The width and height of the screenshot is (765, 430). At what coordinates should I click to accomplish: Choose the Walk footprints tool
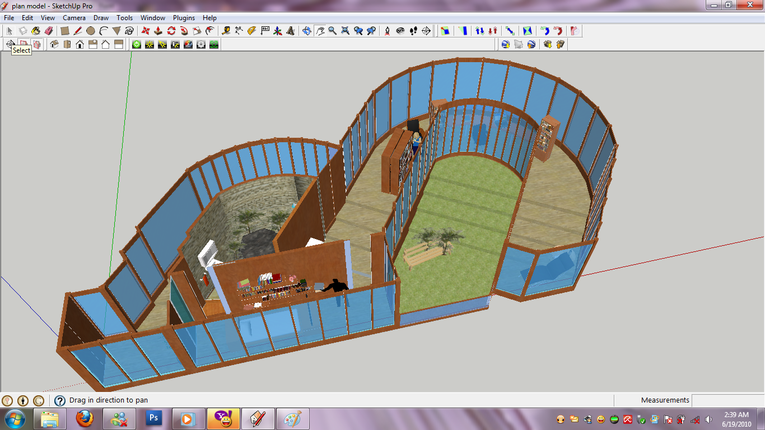(413, 31)
